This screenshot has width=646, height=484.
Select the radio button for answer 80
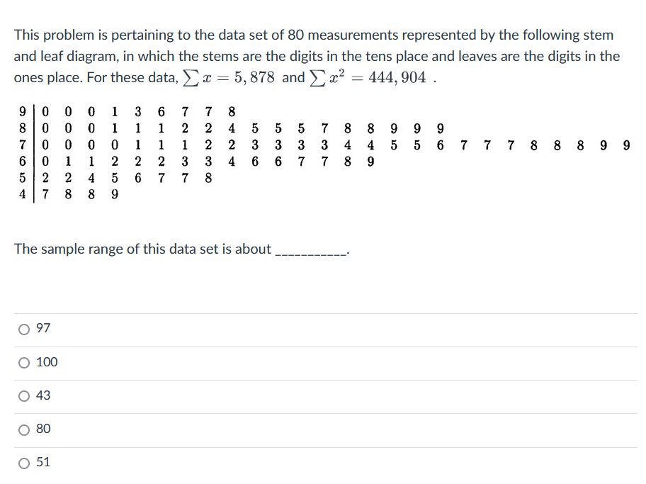22,429
